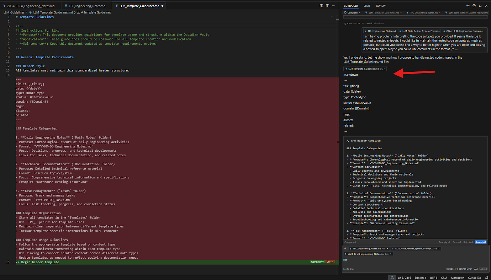The image size is (491, 280).
Task: Accept all pending changes
Action: click(x=480, y=242)
